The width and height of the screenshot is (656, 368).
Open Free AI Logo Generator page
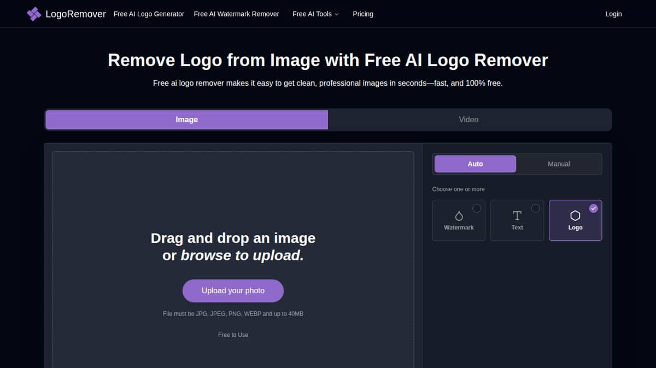click(149, 14)
